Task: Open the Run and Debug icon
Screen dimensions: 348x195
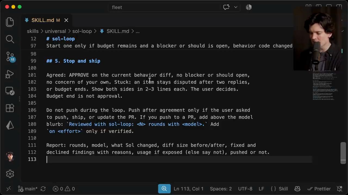Action: (10, 74)
